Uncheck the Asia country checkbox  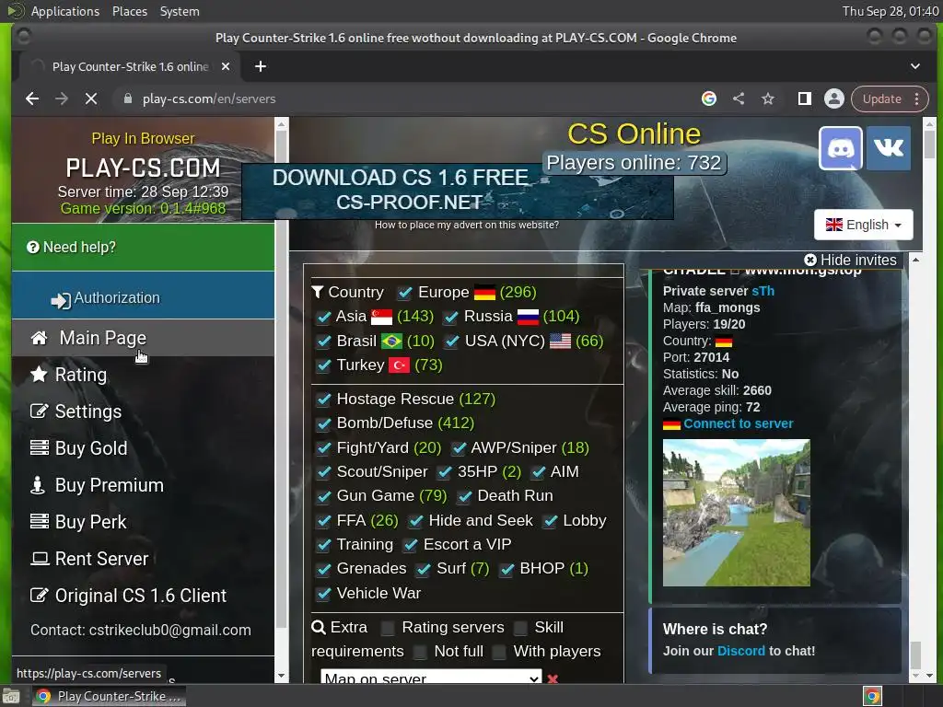[x=323, y=317]
